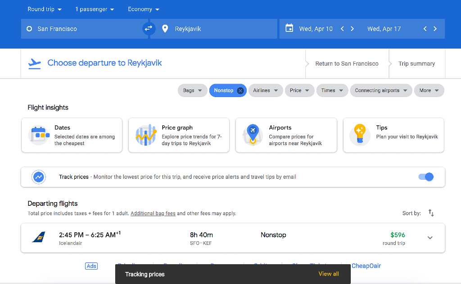Click the departing plane icon beside Choose departure
The height and width of the screenshot is (284, 461).
(x=34, y=63)
